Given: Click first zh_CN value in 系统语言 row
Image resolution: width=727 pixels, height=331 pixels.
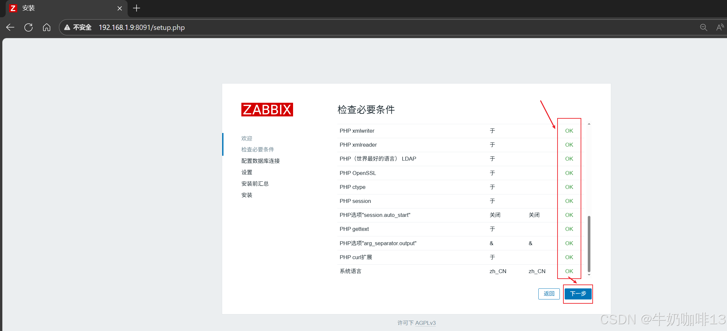Looking at the screenshot, I should pyautogui.click(x=498, y=271).
